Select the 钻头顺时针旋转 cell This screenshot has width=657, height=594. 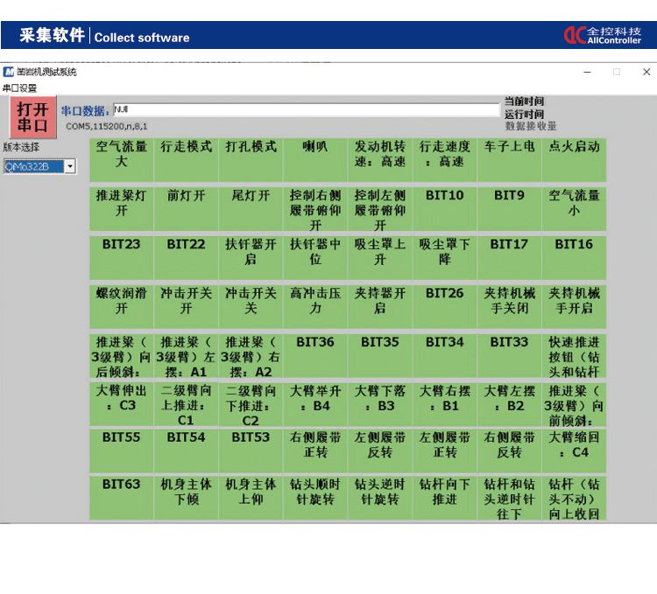pos(315,497)
